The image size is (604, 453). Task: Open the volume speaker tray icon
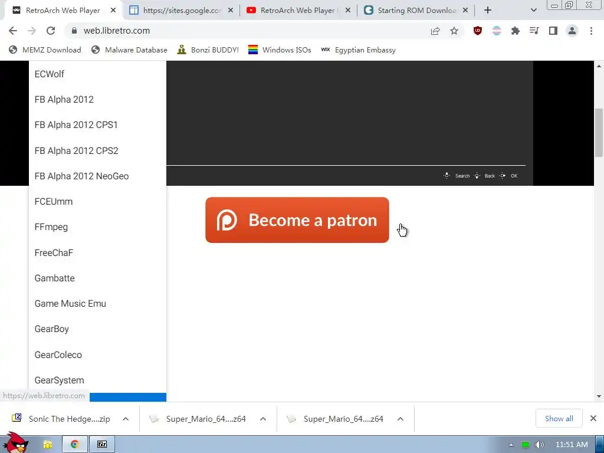tap(539, 445)
